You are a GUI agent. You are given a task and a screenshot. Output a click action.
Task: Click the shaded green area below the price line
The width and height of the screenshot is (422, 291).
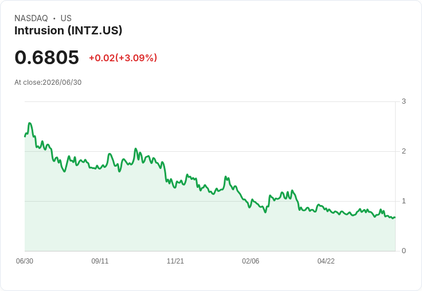pyautogui.click(x=210, y=231)
